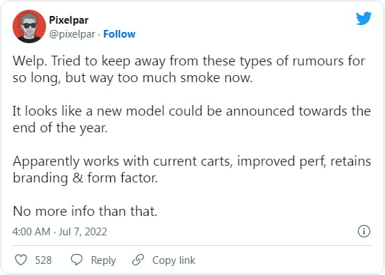Click the line "Apparently works with current carts"
The width and height of the screenshot is (385, 275).
(x=192, y=162)
